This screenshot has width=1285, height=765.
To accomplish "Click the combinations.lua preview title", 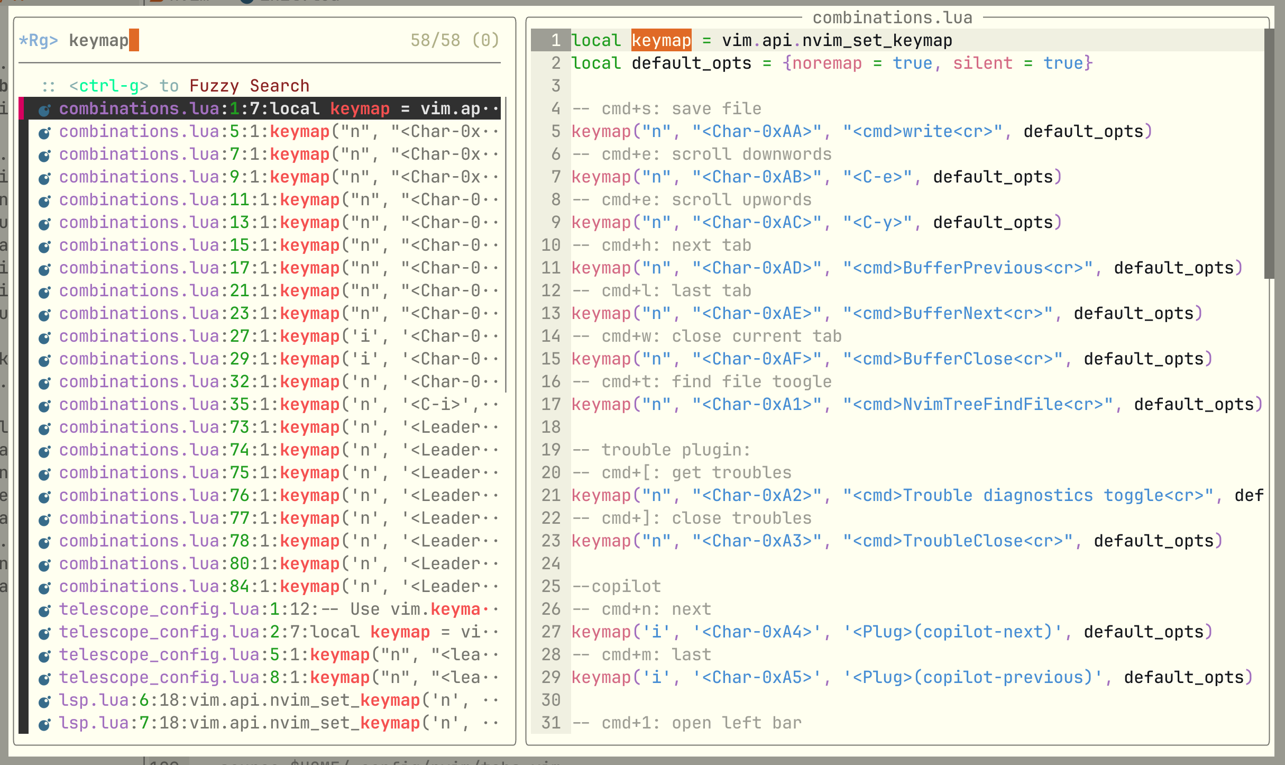I will tap(892, 18).
